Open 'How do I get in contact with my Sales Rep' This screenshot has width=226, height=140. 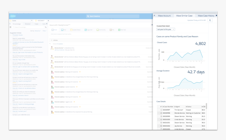pyautogui.click(x=25, y=67)
